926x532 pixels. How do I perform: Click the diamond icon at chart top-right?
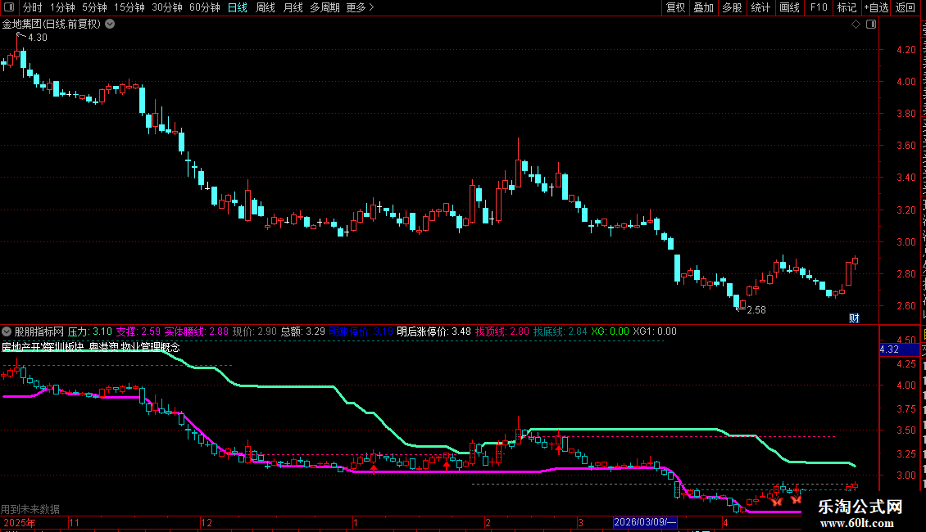pyautogui.click(x=856, y=25)
